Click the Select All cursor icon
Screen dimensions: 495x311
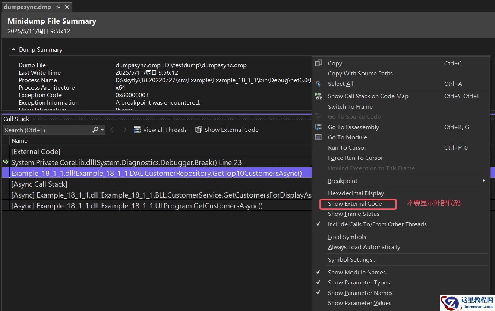tap(318, 84)
